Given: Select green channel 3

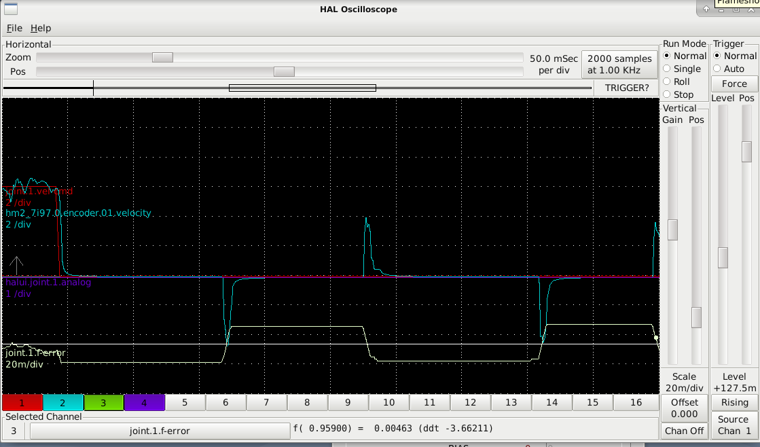Looking at the screenshot, I should pos(103,402).
